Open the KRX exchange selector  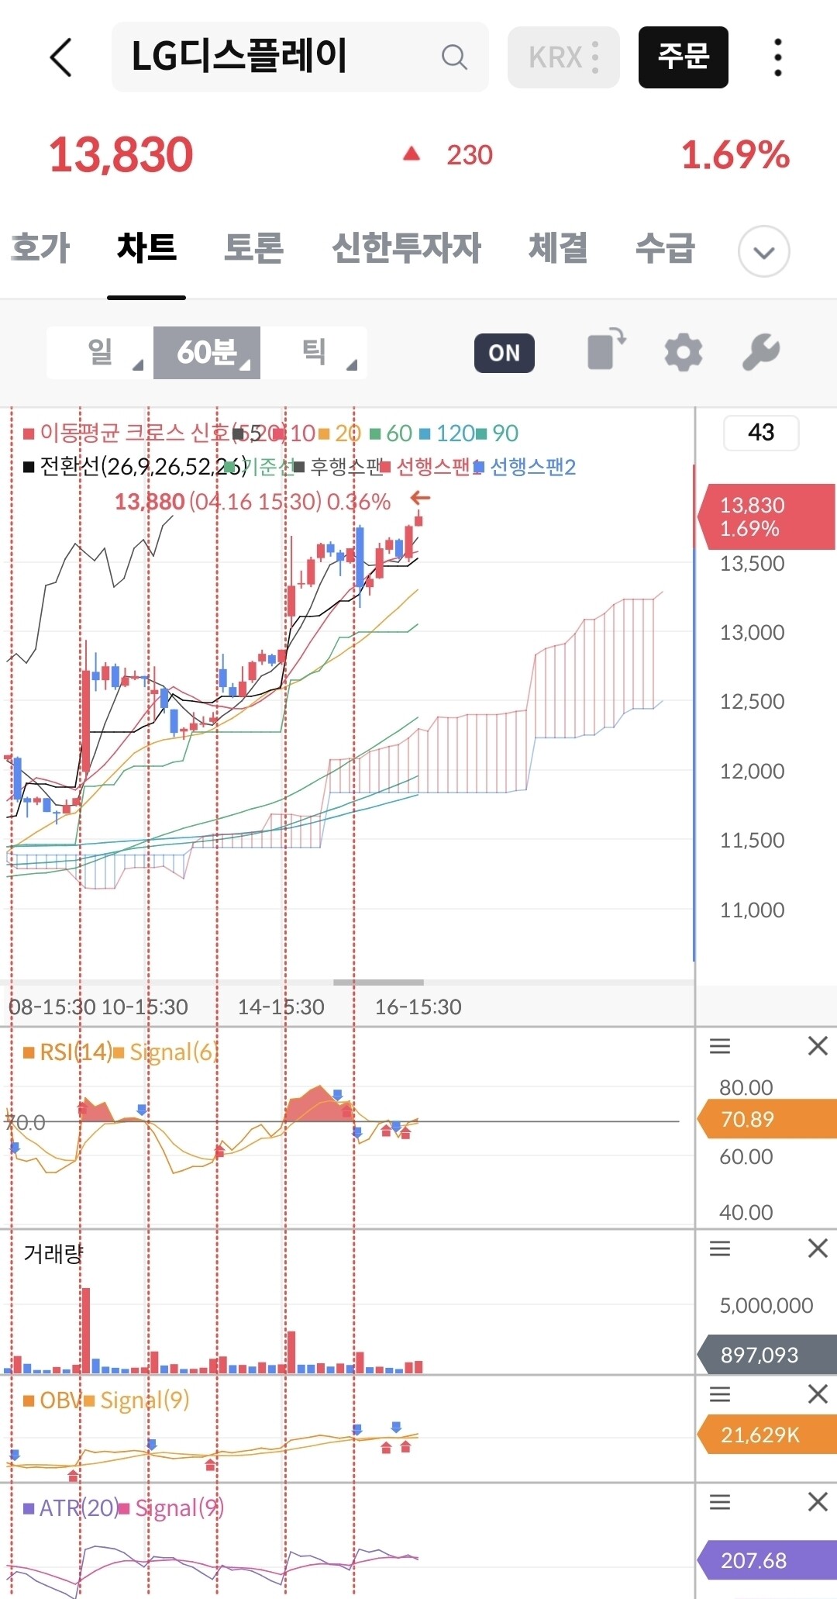click(x=563, y=57)
